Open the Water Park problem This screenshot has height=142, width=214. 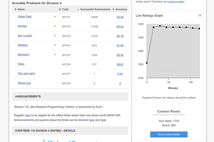click(25, 17)
